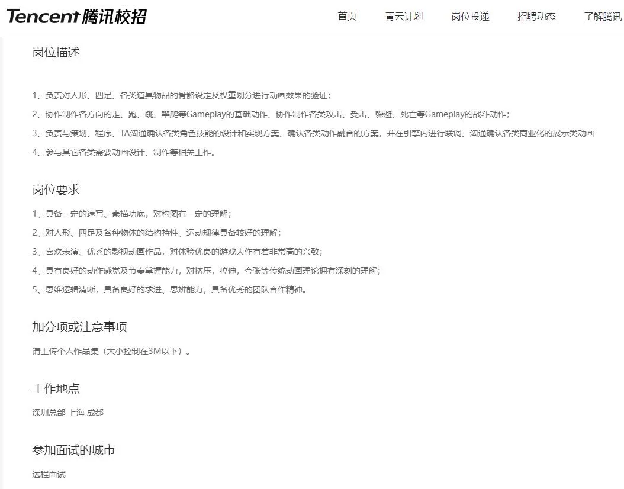The image size is (624, 489).
Task: Click the 参加面试的城市 heading
Action: tap(73, 450)
